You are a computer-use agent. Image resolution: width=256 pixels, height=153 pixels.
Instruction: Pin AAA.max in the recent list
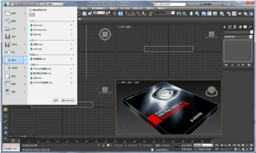click(x=71, y=49)
